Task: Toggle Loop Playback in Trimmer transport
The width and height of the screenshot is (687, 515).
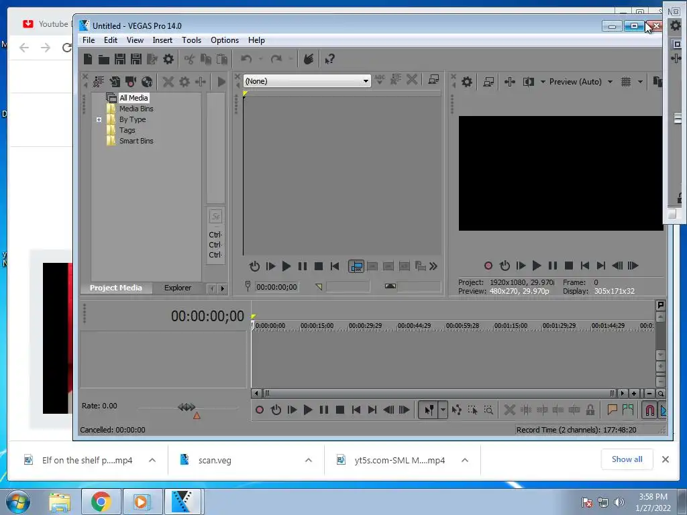Action: point(254,266)
